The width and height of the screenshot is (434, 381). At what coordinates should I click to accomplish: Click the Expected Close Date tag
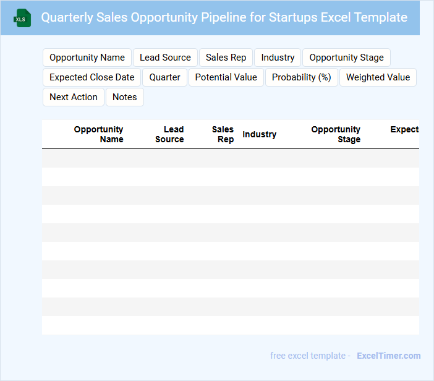coord(92,77)
